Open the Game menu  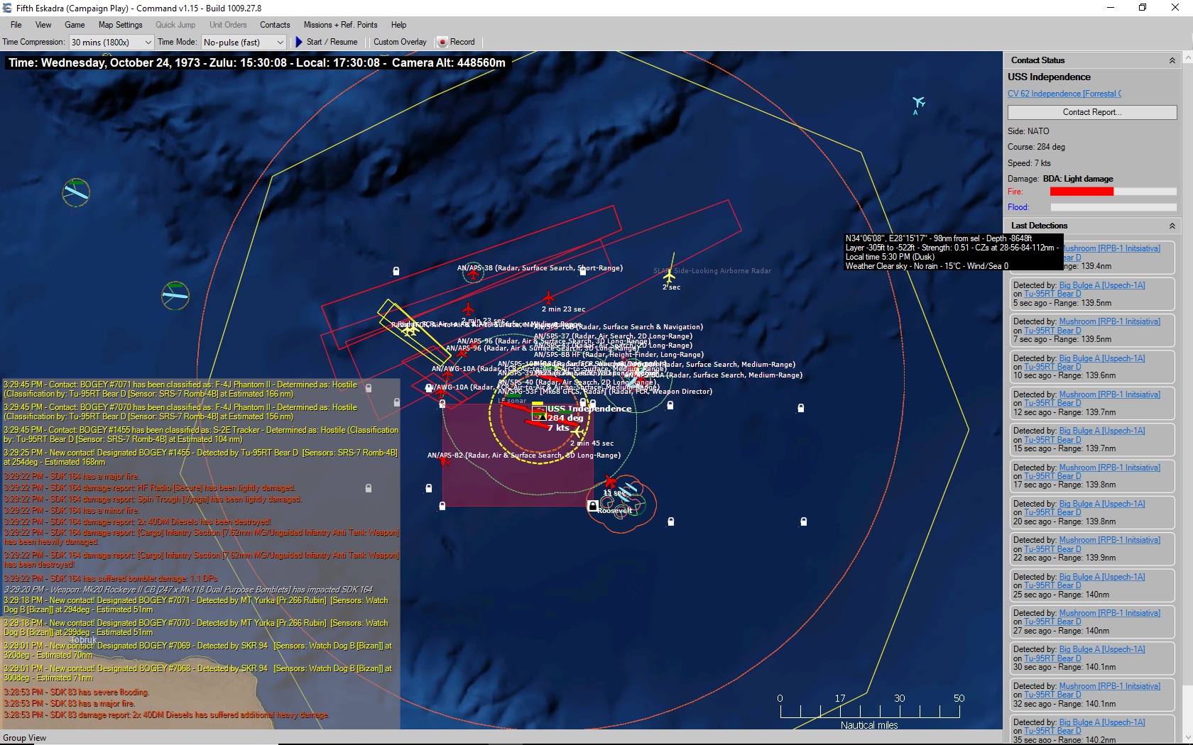(x=75, y=25)
